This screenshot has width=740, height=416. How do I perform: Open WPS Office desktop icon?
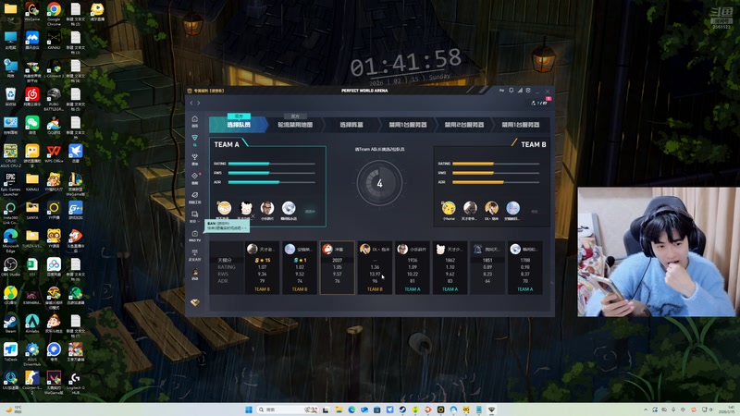tap(54, 153)
